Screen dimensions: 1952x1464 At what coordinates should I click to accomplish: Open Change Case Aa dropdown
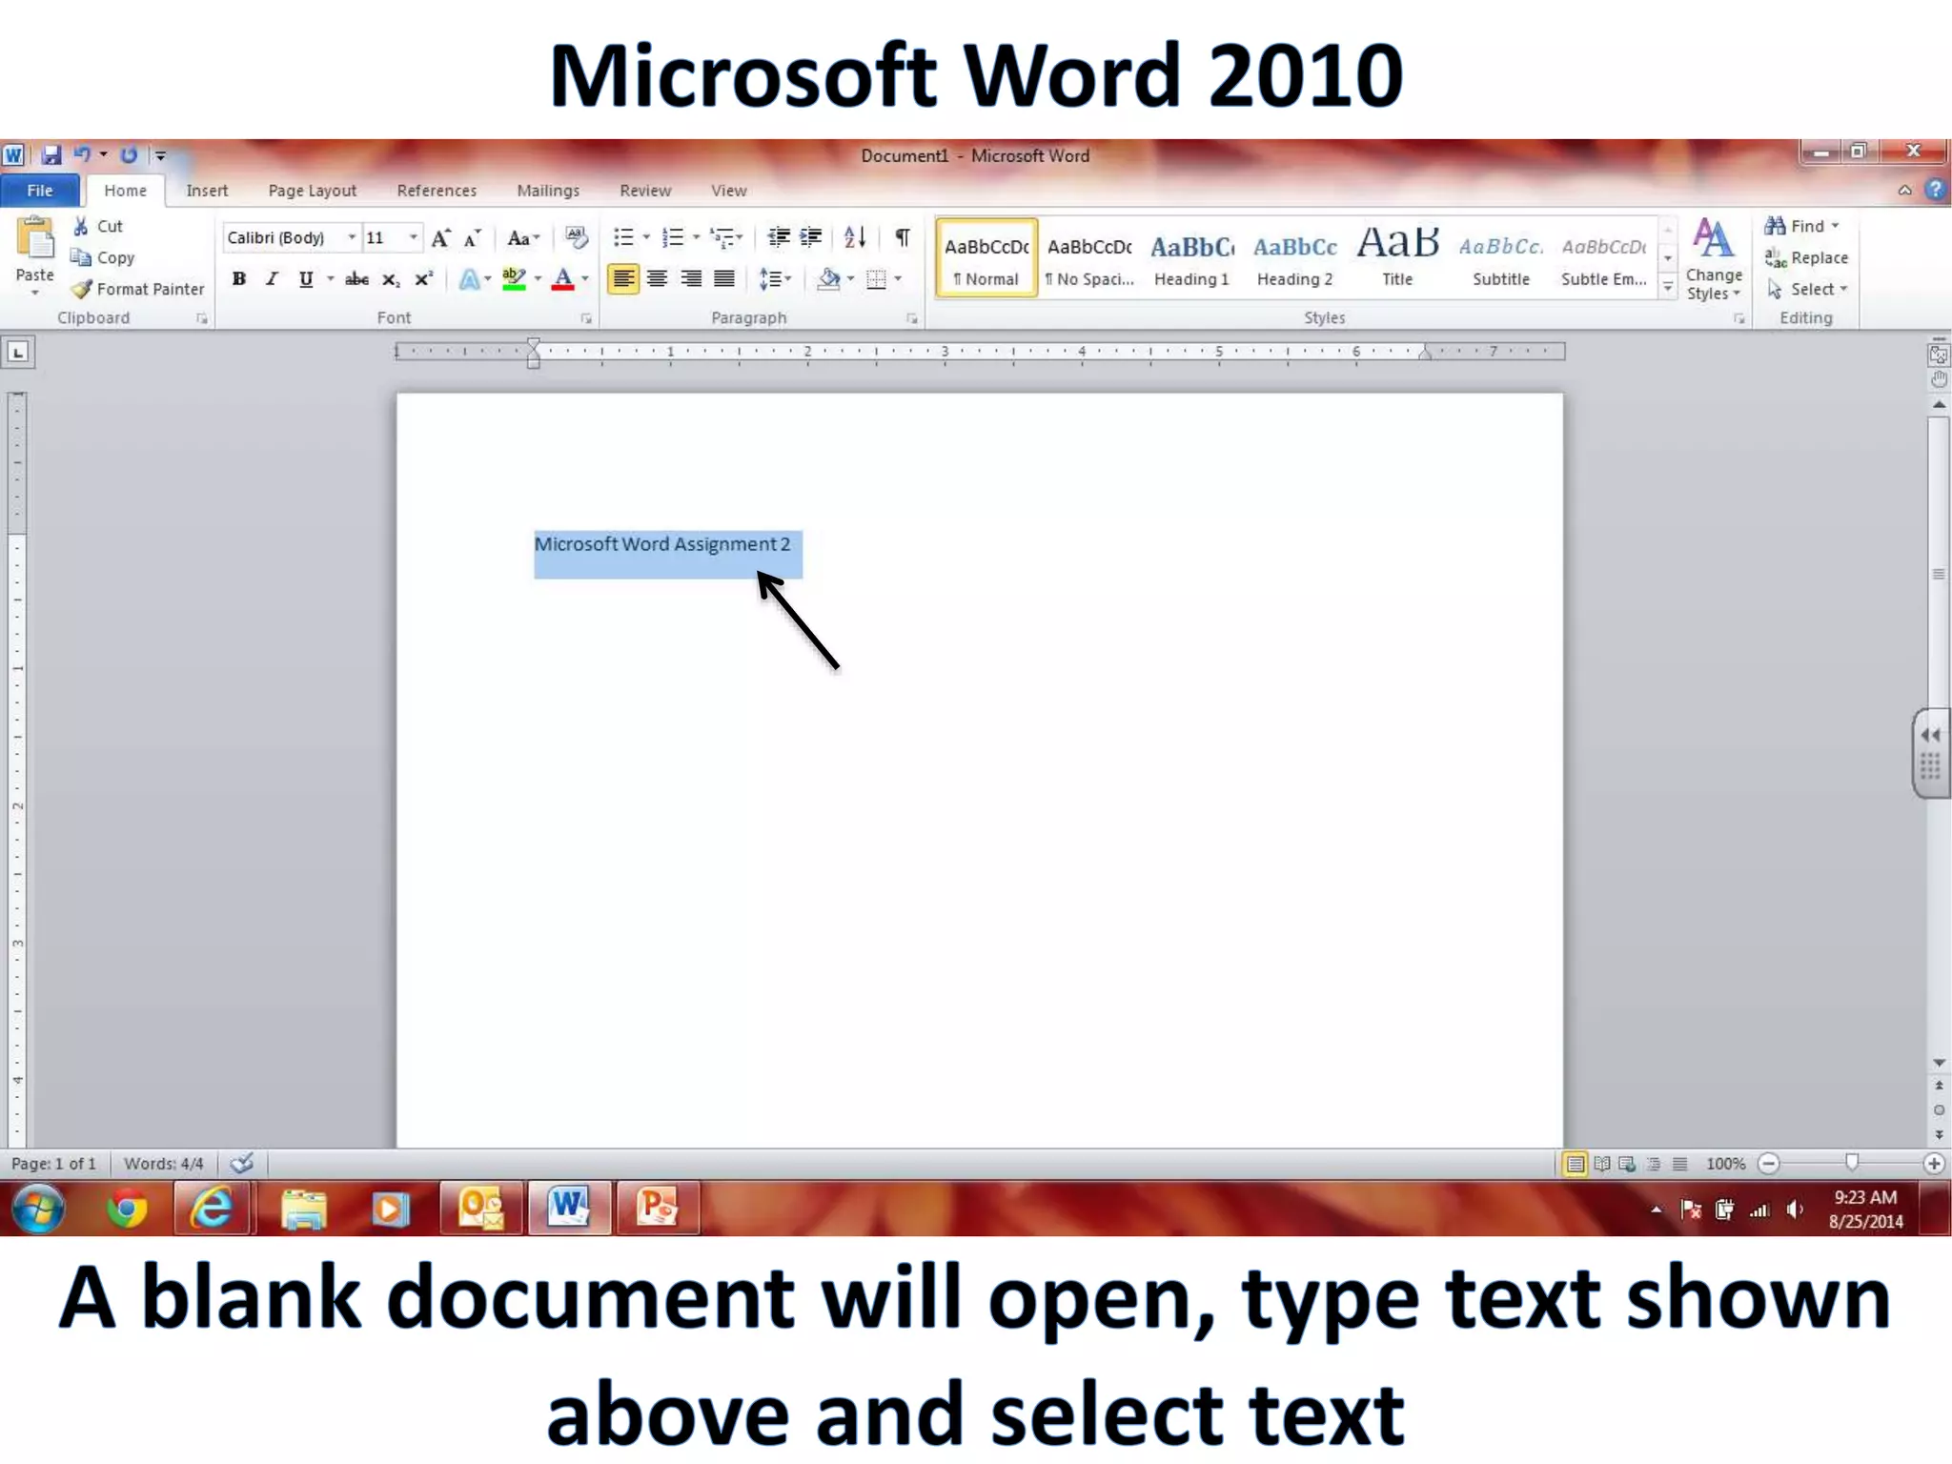523,238
